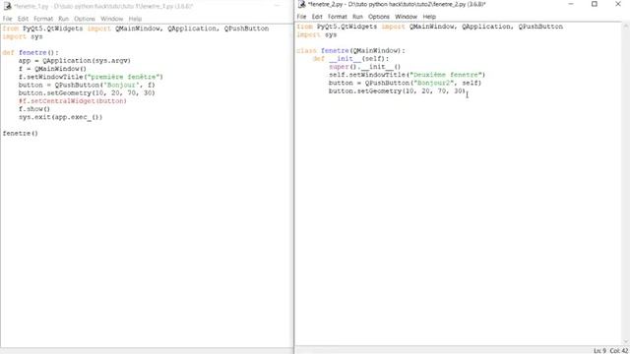Click 'import sys' line in fenetre_2.py
630x354 pixels.
point(317,34)
